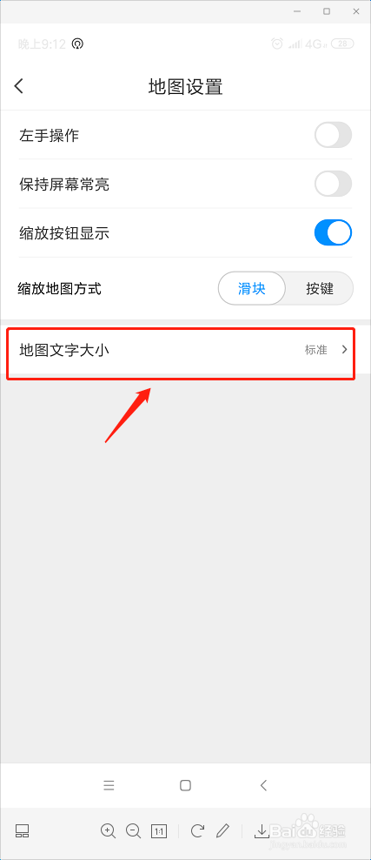Reset view with the 1:1 icon
This screenshot has height=860, width=371.
pyautogui.click(x=159, y=831)
